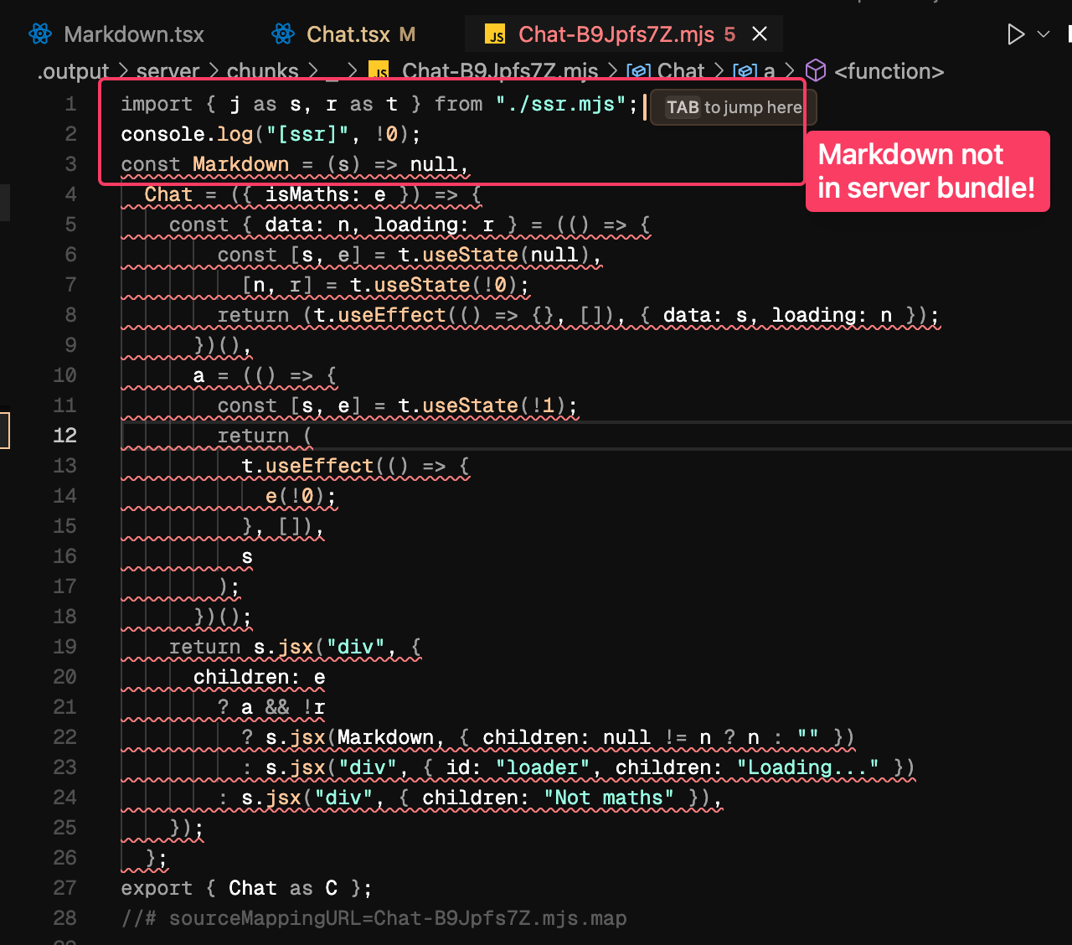The image size is (1072, 945).
Task: Close the Chat-B9Jpfs7Z.mjs tab
Action: click(x=760, y=34)
